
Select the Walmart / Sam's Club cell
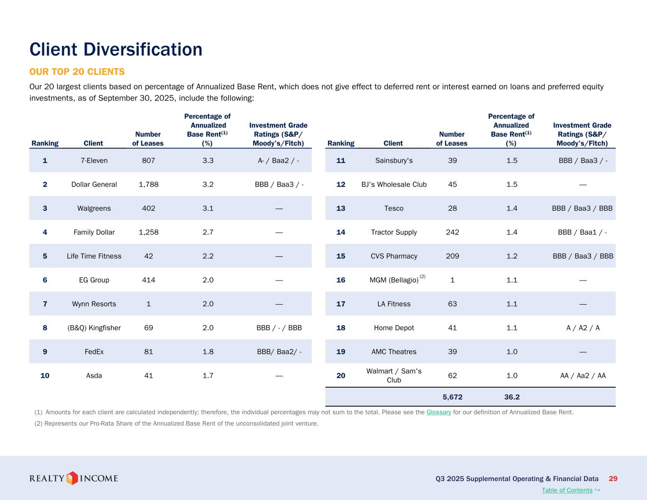click(x=394, y=376)
